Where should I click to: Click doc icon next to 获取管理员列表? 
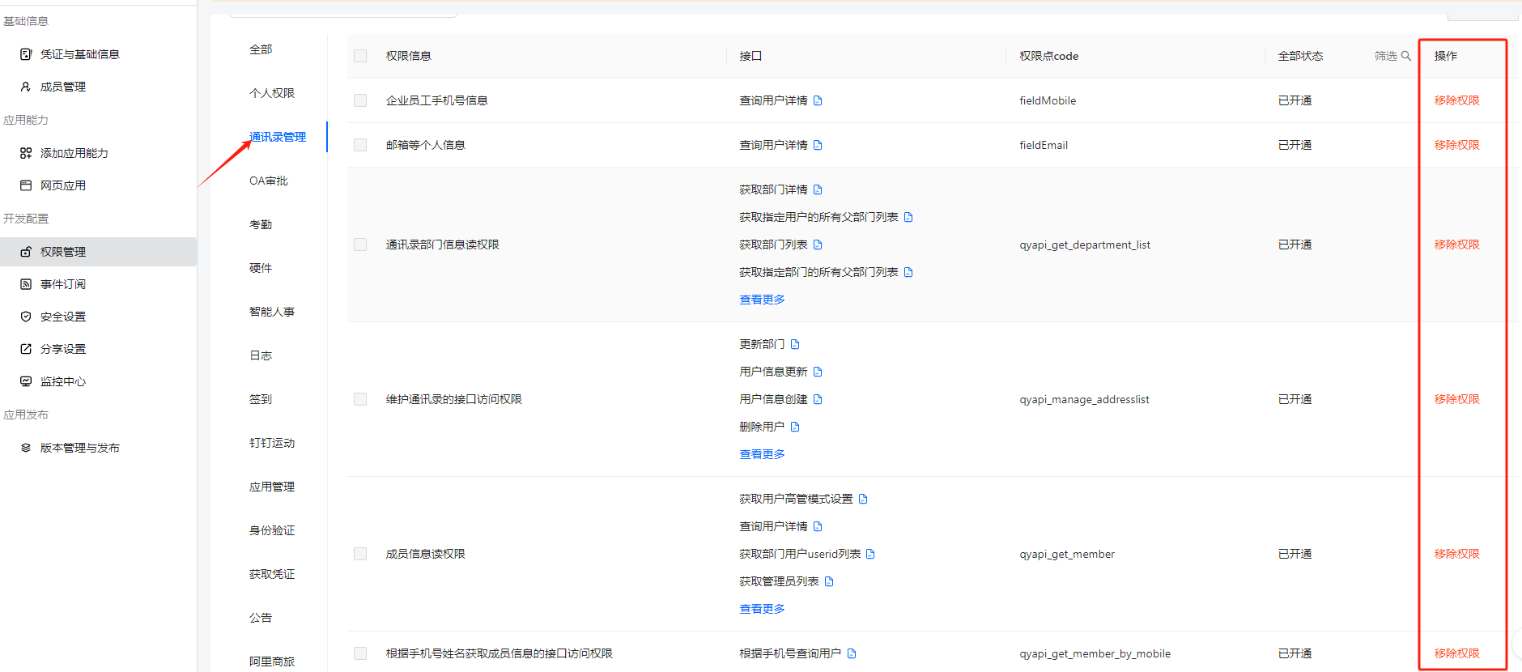829,581
